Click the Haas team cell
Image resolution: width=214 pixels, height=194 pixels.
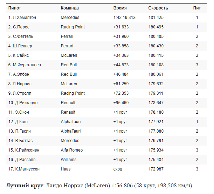point(65,169)
